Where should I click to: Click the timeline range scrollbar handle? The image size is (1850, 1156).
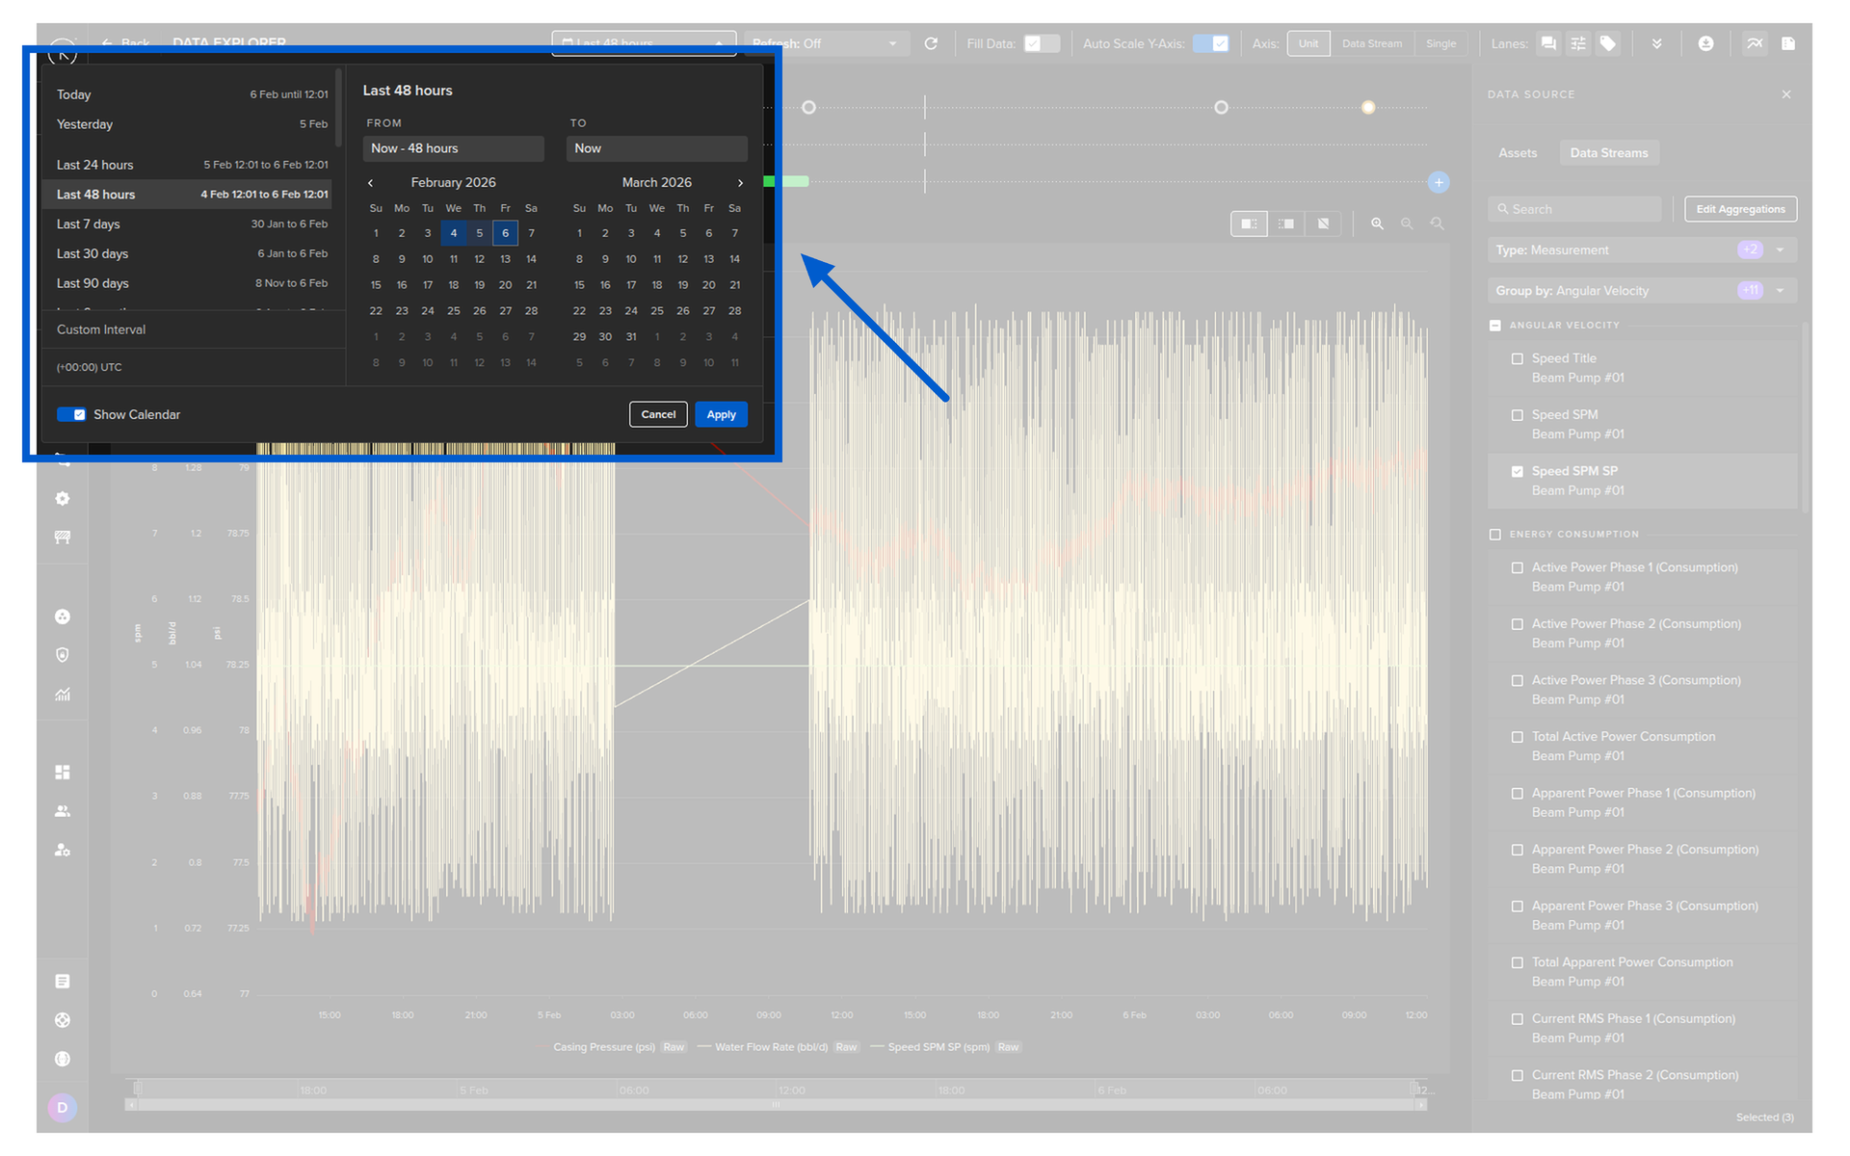pos(776,1105)
